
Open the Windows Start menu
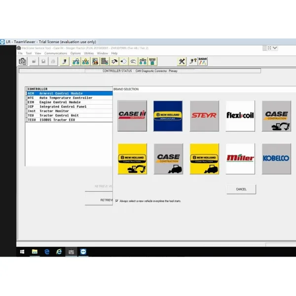tap(22, 252)
